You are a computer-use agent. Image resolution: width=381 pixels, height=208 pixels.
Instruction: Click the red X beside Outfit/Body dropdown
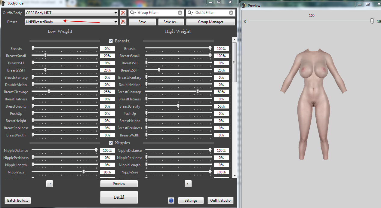point(123,13)
